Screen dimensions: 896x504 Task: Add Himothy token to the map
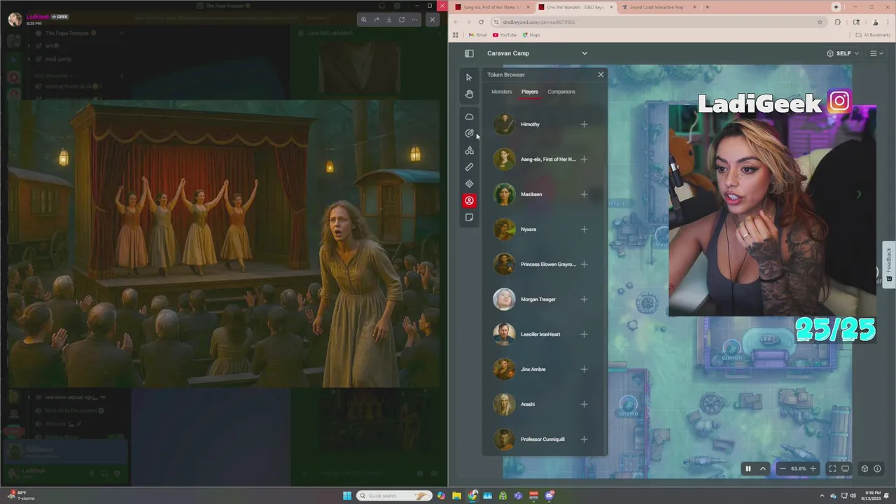pos(584,124)
